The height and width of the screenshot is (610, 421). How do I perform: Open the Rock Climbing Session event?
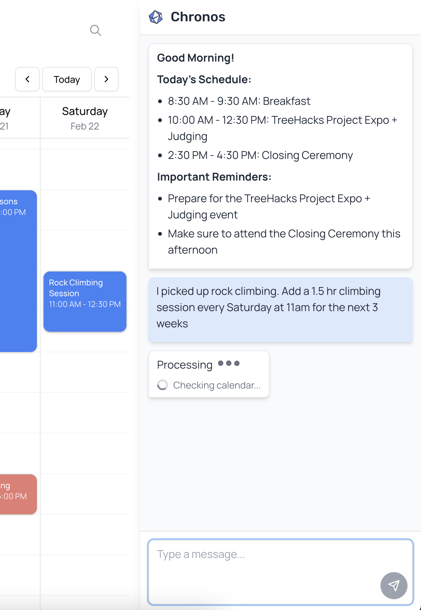[x=85, y=301]
